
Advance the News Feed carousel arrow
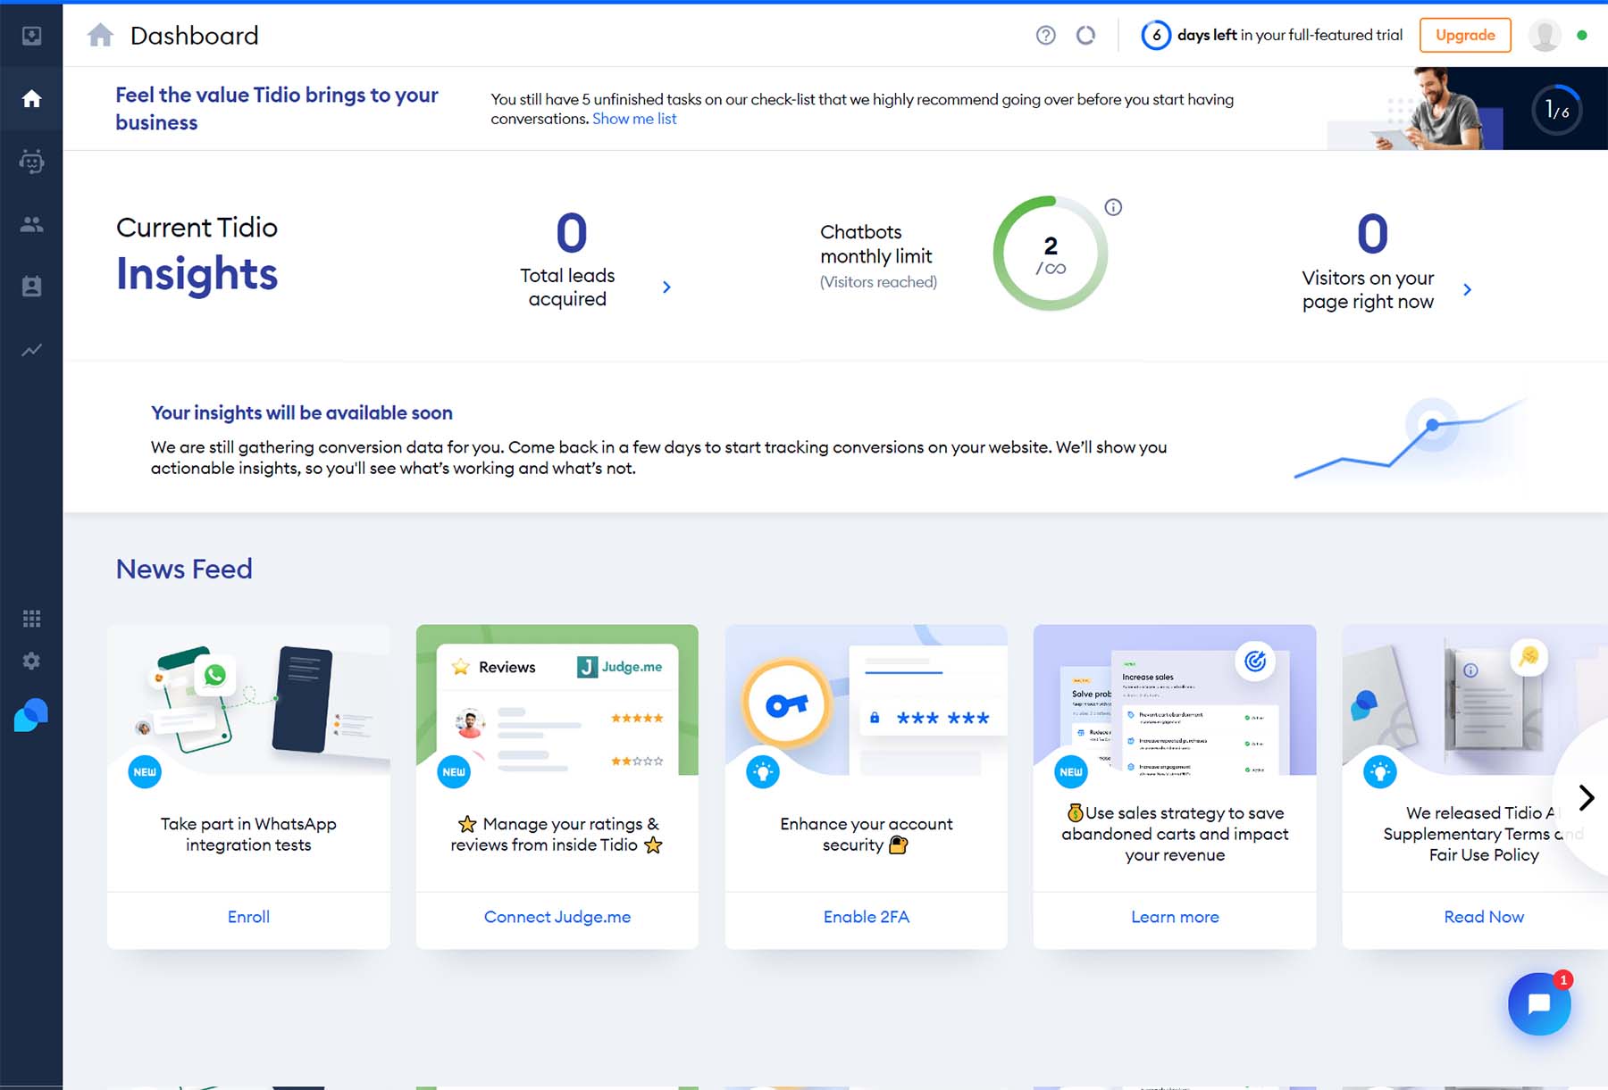tap(1586, 797)
